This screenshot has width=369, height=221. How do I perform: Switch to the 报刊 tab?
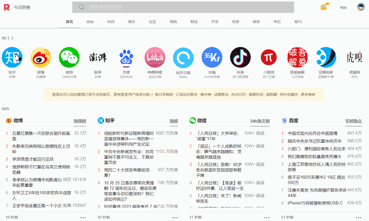pos(298,22)
